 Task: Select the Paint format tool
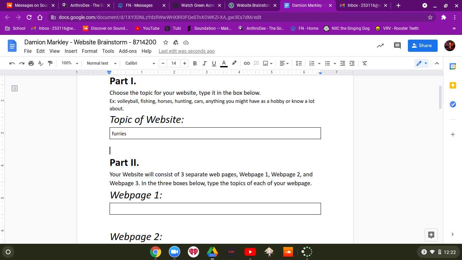pos(50,63)
